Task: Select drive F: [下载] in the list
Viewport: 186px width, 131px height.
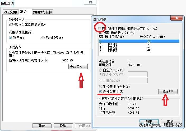Action: [x=139, y=51]
